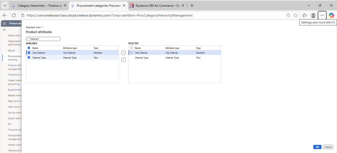Toggle select-all checkbox in Available grid header
This screenshot has width=337, height=153.
point(29,48)
